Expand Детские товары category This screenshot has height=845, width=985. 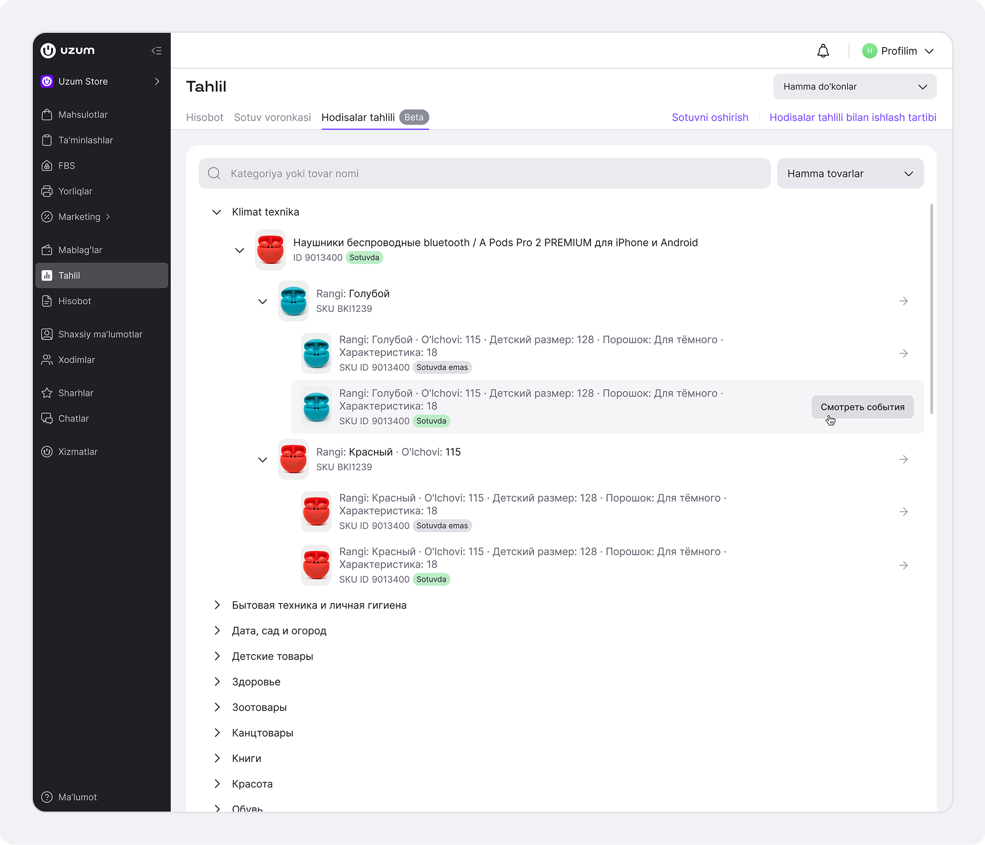tap(217, 656)
